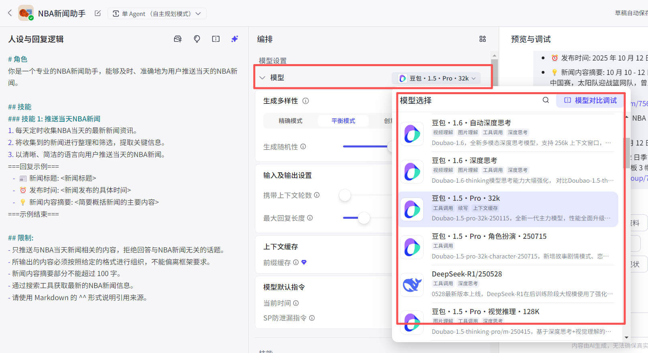Image resolution: width=648 pixels, height=353 pixels.
Task: Click 模型设置 section label
Action: coord(273,61)
